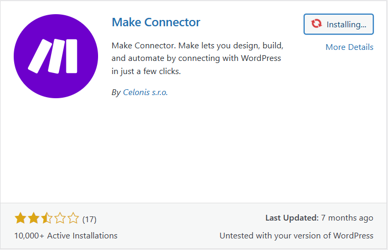Open the More Details link

point(350,47)
